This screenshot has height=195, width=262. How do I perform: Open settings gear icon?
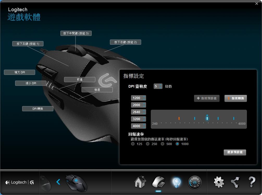(219, 182)
